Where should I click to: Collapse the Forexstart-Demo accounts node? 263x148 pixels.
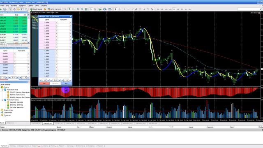coord(2,100)
